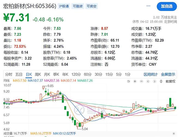Click the 加自选 add-to-watchlist button
This screenshot has width=181, height=137.
167,6
